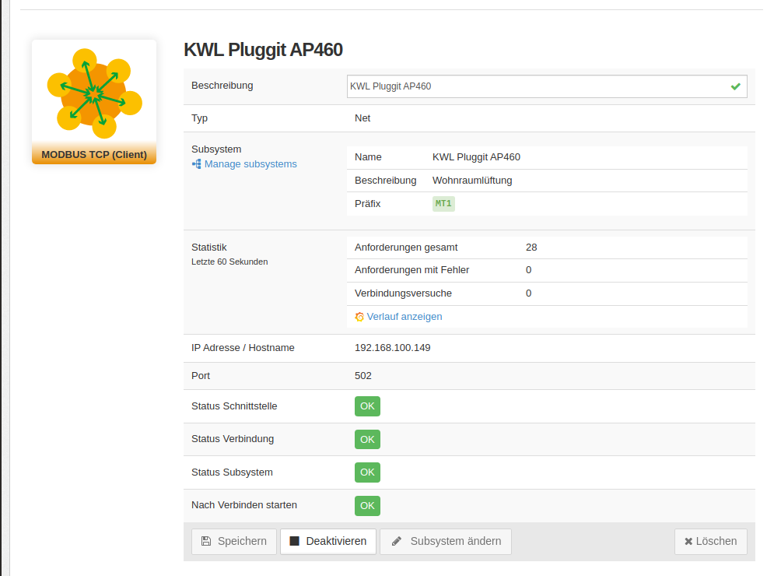Click the Statistik label
This screenshot has height=576, width=767.
(x=209, y=248)
